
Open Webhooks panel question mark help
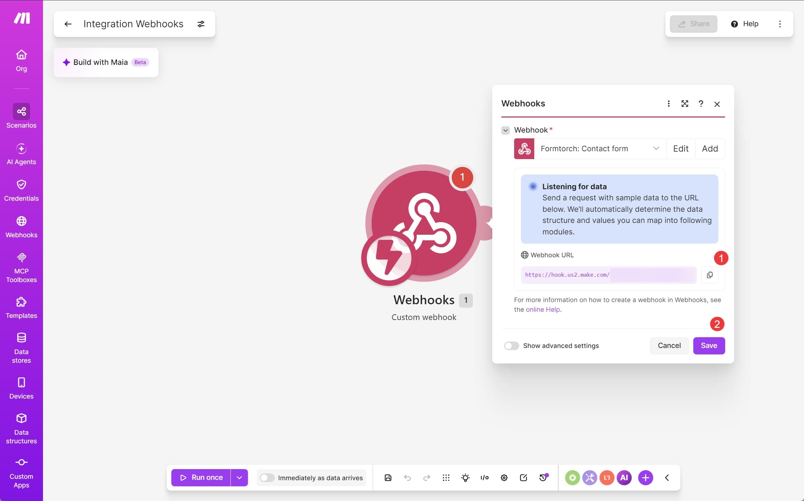click(x=701, y=104)
